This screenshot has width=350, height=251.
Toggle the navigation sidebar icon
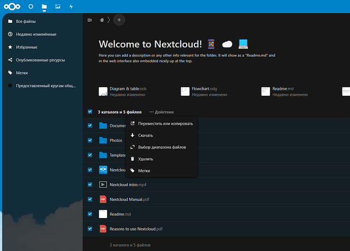pos(89,20)
